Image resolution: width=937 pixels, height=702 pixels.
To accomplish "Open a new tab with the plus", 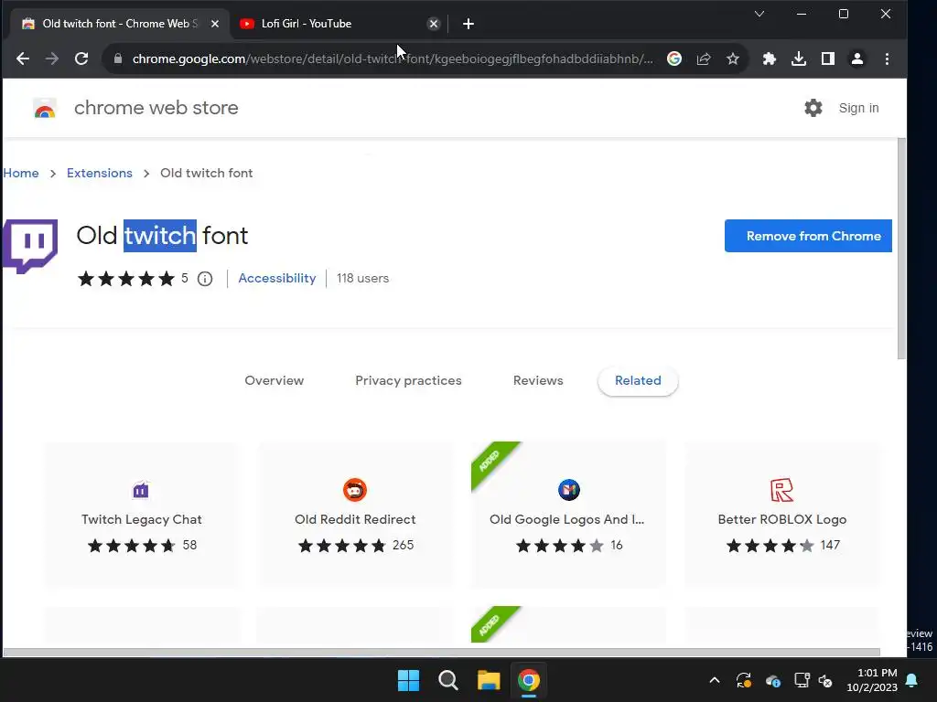I will tap(468, 24).
